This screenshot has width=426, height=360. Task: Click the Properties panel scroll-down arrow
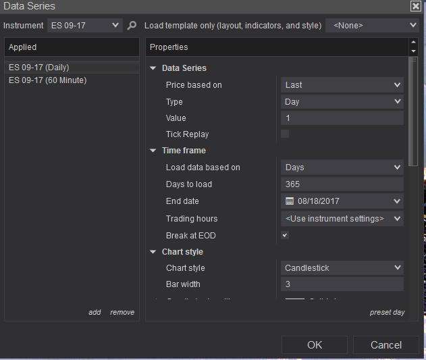[x=413, y=51]
